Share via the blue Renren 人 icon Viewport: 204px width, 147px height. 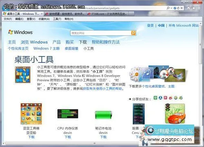160,98
